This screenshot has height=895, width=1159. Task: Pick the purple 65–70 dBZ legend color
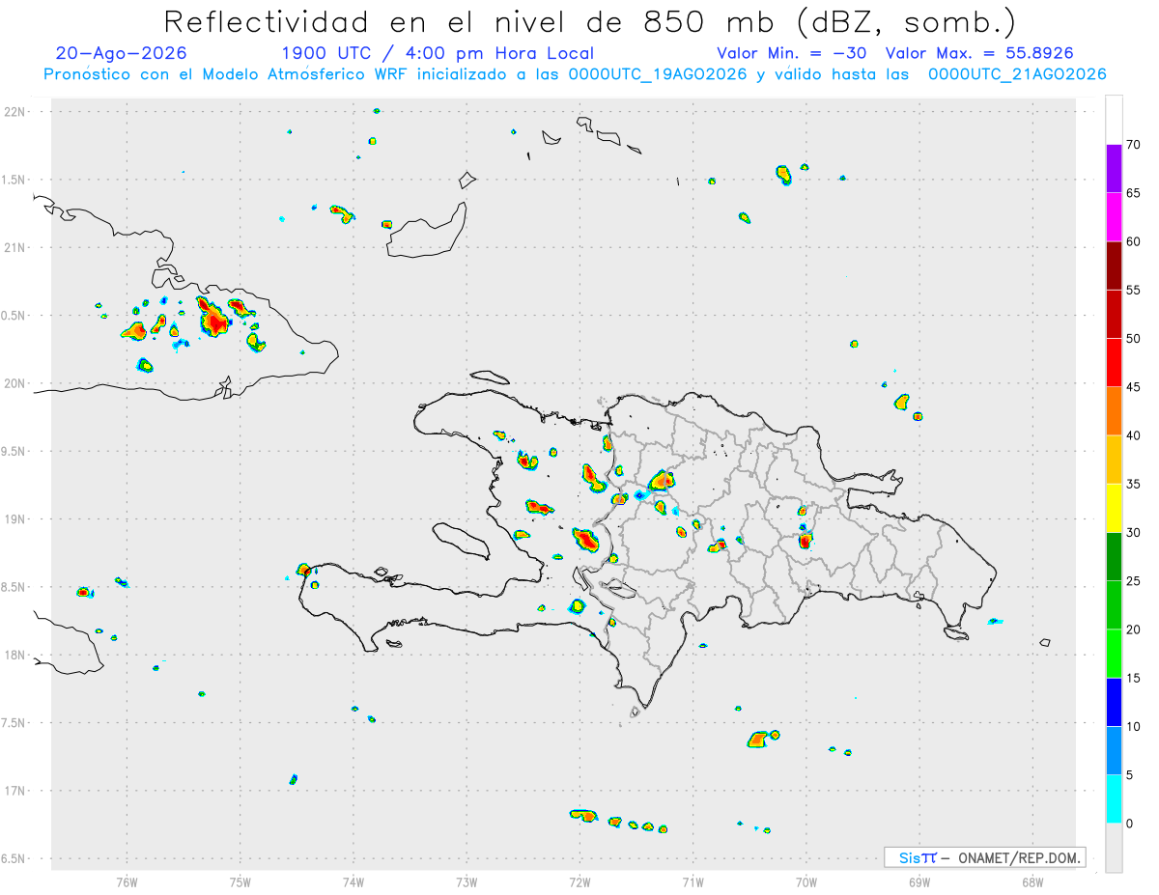pyautogui.click(x=1114, y=169)
